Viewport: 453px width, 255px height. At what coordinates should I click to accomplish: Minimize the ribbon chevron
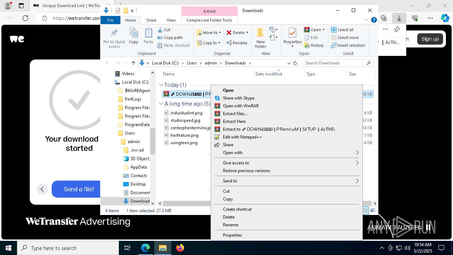click(x=366, y=20)
